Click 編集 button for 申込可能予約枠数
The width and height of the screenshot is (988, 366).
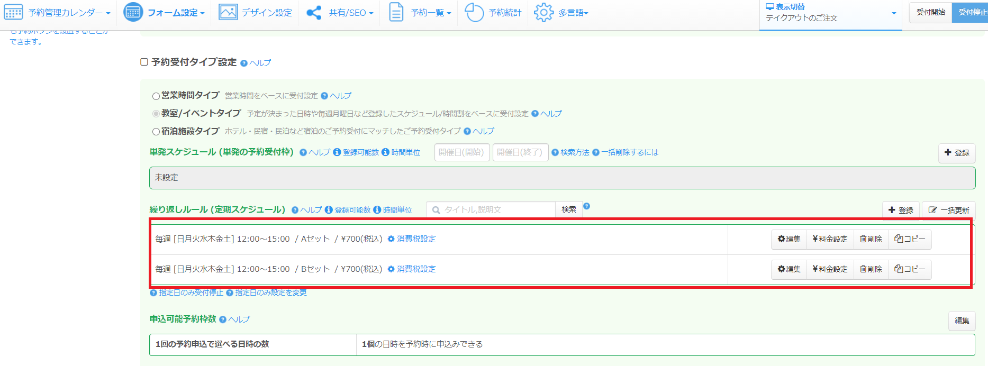tap(962, 321)
